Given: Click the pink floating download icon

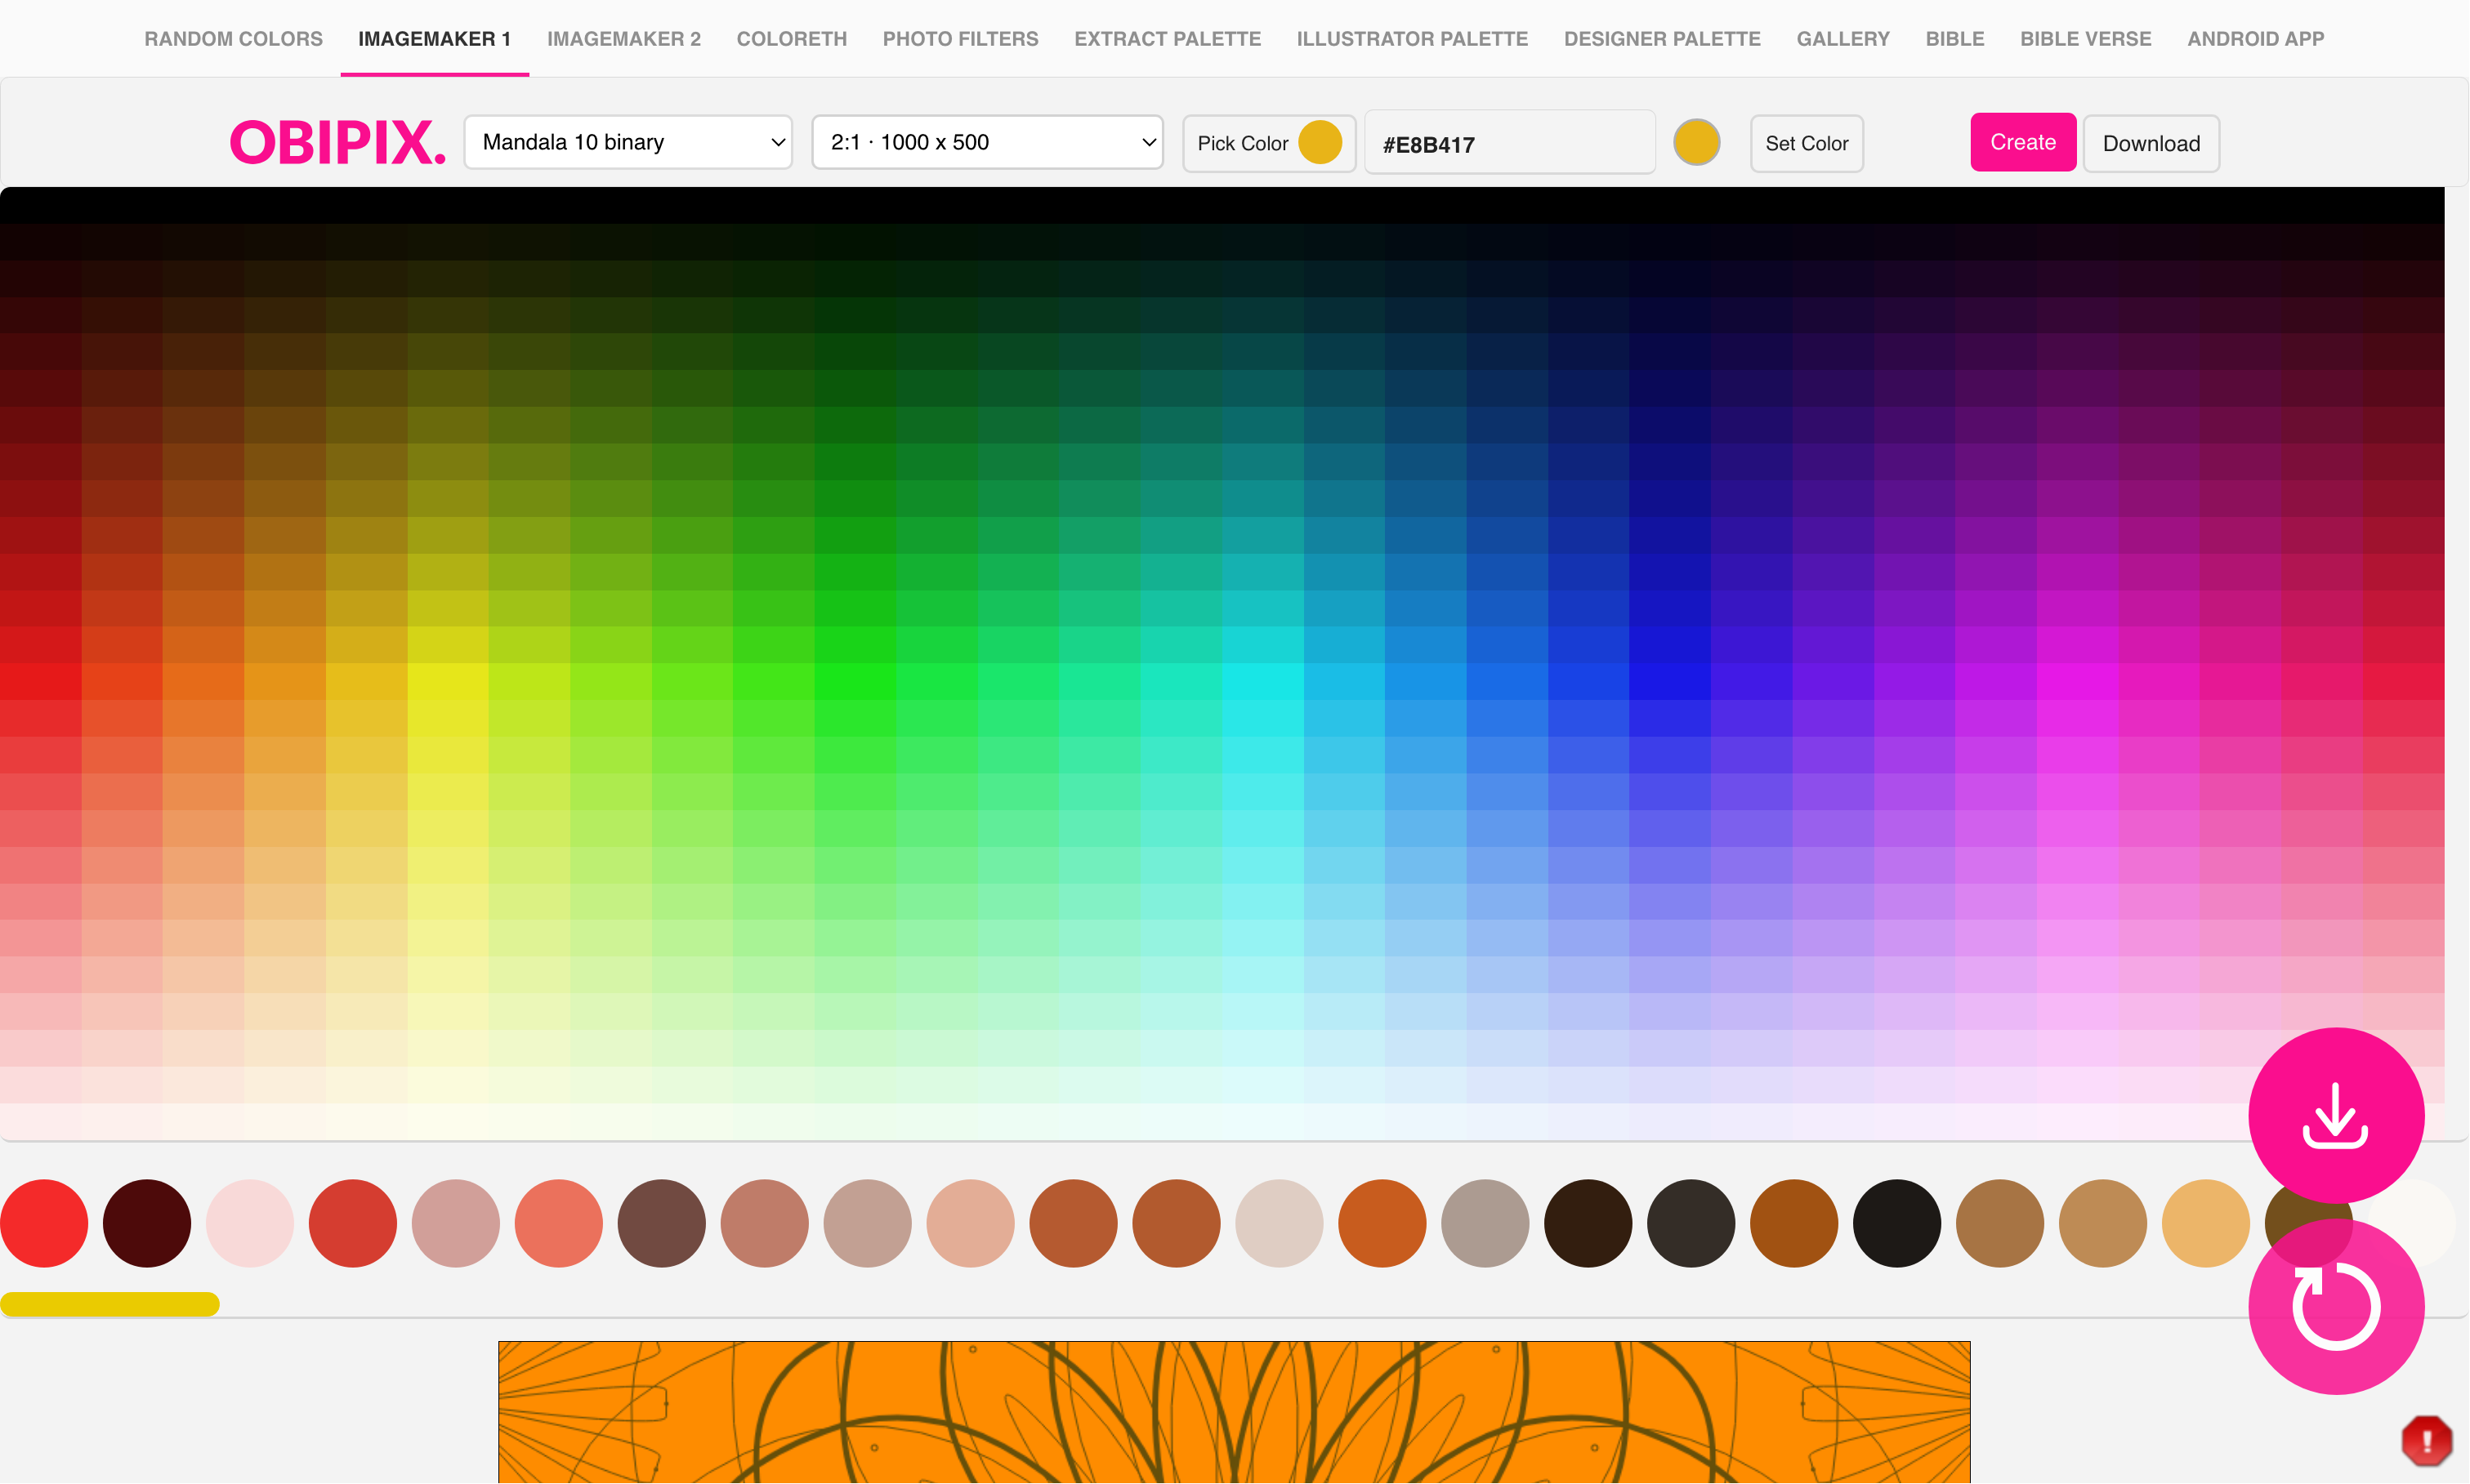Looking at the screenshot, I should [x=2335, y=1115].
